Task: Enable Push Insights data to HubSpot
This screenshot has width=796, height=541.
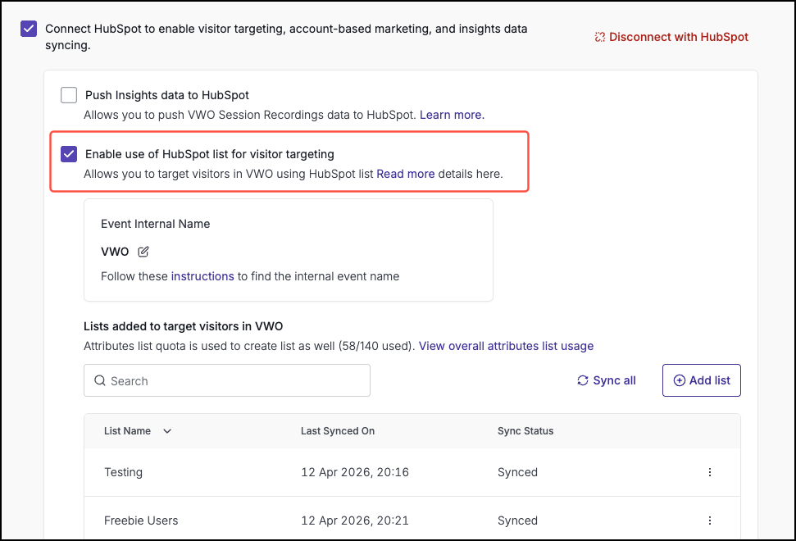Action: click(x=69, y=95)
